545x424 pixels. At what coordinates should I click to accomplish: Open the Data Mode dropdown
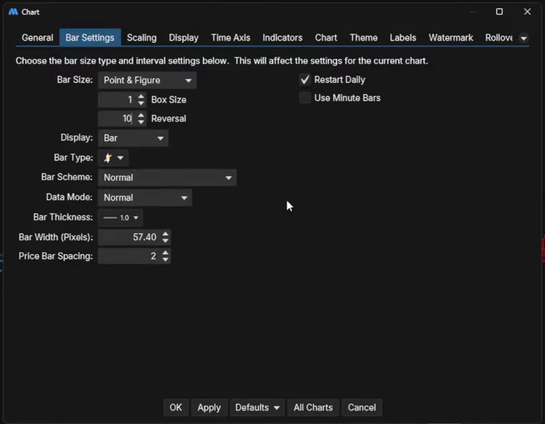[x=145, y=198]
